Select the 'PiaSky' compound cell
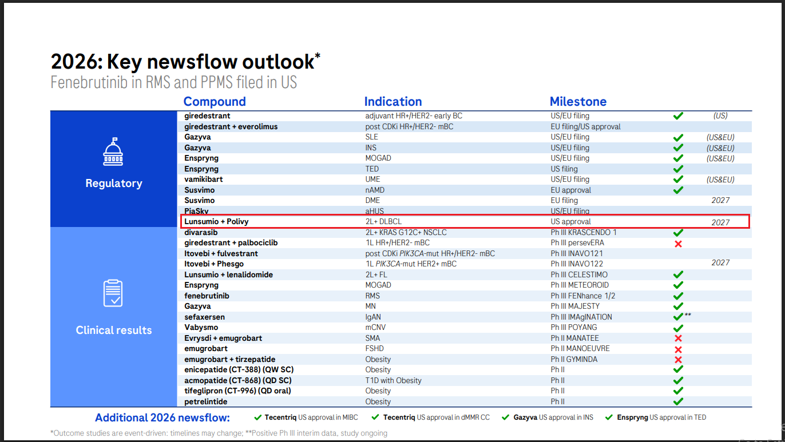 [x=196, y=211]
